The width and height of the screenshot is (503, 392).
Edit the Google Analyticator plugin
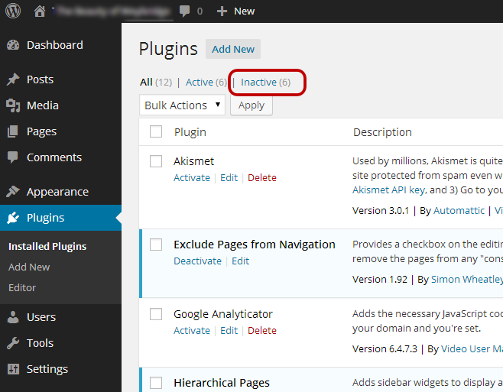tap(229, 330)
